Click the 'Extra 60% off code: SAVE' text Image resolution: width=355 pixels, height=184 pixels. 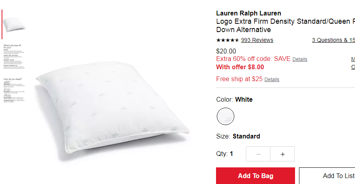point(253,59)
